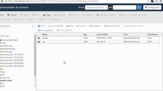Select public_html in tree
The width and height of the screenshot is (163, 91).
pos(6,80)
